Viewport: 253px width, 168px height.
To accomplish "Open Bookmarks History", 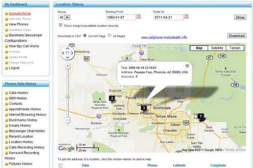I will (x=23, y=120).
